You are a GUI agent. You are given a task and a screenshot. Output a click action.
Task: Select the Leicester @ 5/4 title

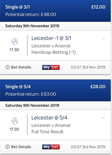[x=49, y=118]
